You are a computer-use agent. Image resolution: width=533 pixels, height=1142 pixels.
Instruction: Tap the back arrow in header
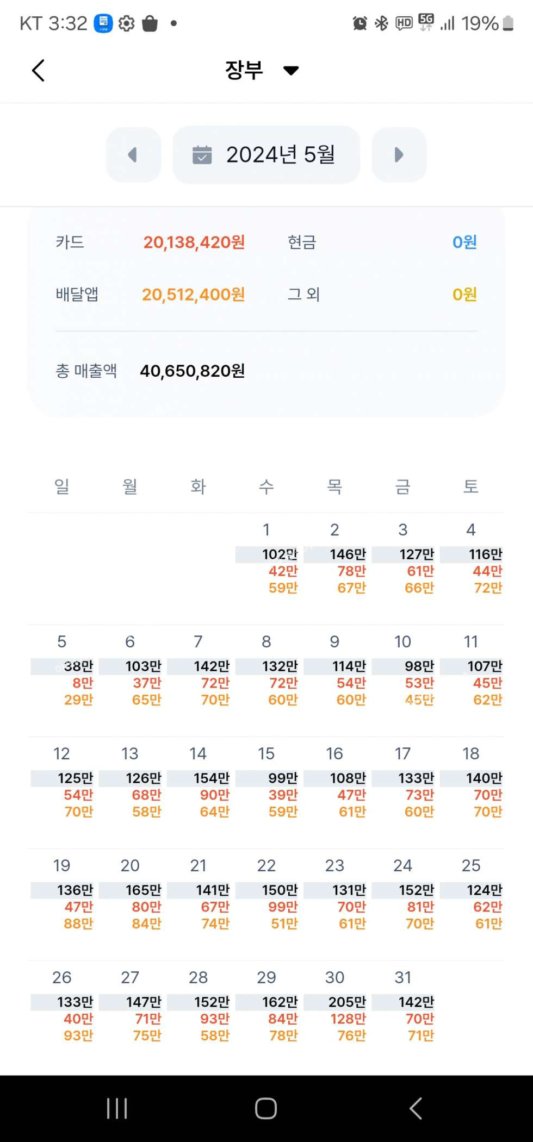38,70
